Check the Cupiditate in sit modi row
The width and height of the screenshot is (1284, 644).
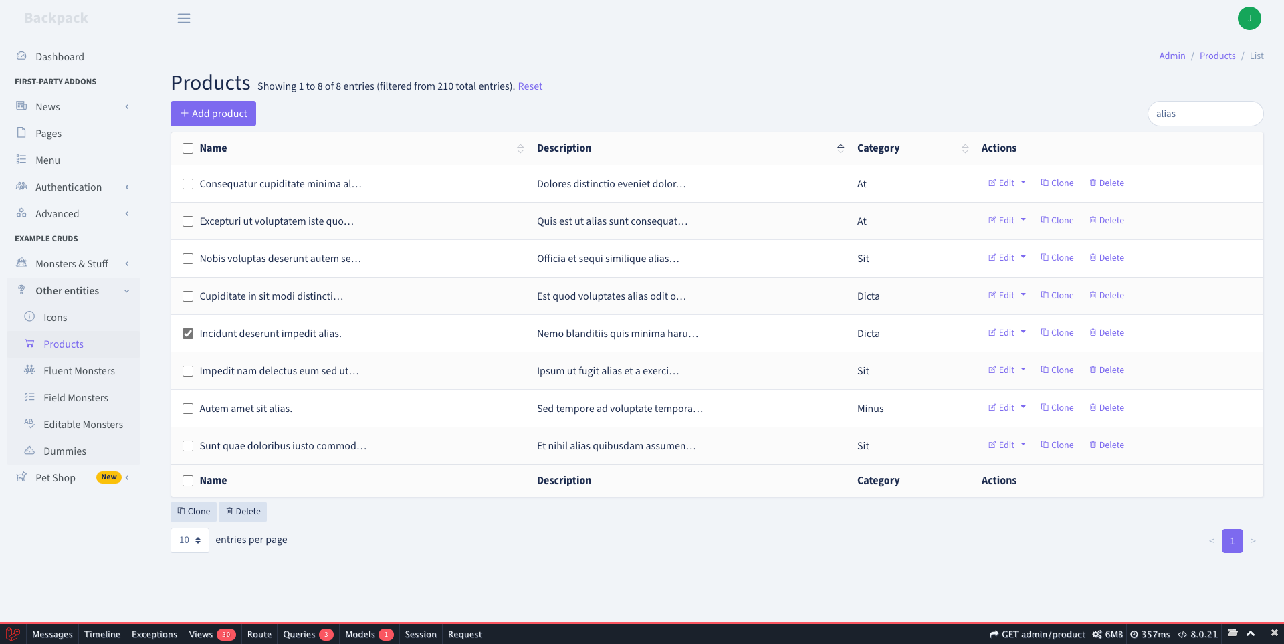coord(188,296)
